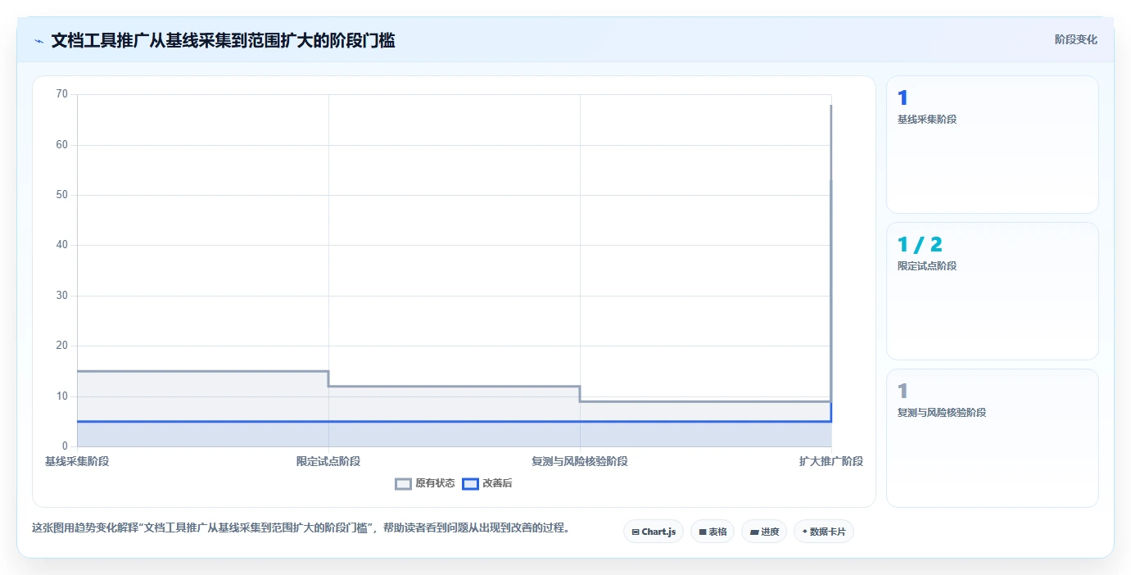Screen dimensions: 1131x575
Task: Click the icon inside the 数据卡片 chip
Action: coord(805,532)
